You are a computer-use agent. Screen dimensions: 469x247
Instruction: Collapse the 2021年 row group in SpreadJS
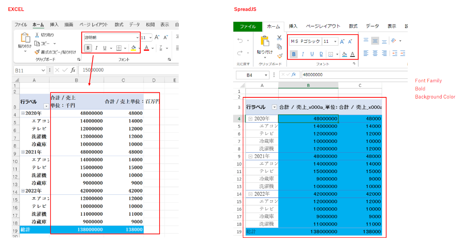click(x=250, y=157)
